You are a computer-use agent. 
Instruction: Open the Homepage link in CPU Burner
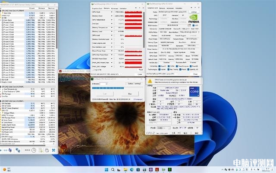[x=138, y=99]
